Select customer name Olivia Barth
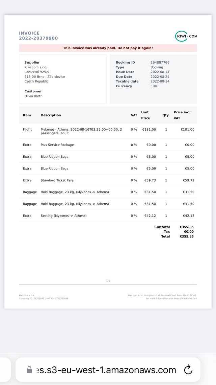 33,96
